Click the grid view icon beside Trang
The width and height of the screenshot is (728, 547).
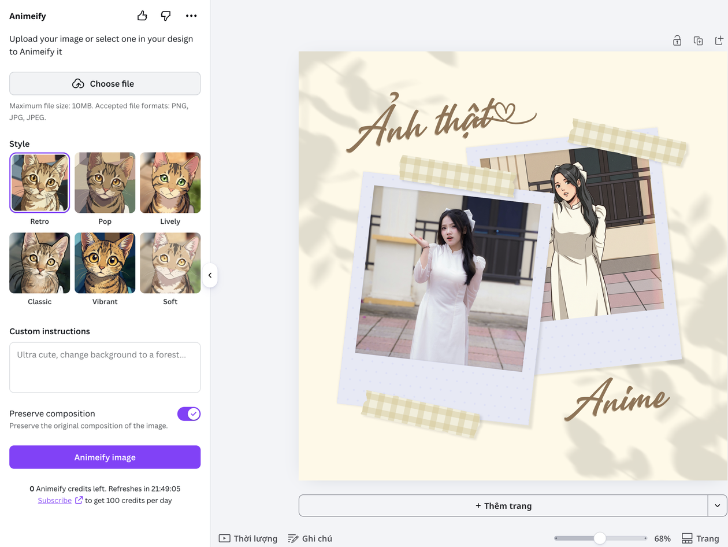(x=687, y=538)
